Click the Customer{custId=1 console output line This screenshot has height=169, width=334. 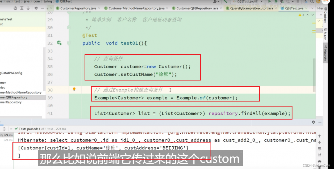(103, 148)
